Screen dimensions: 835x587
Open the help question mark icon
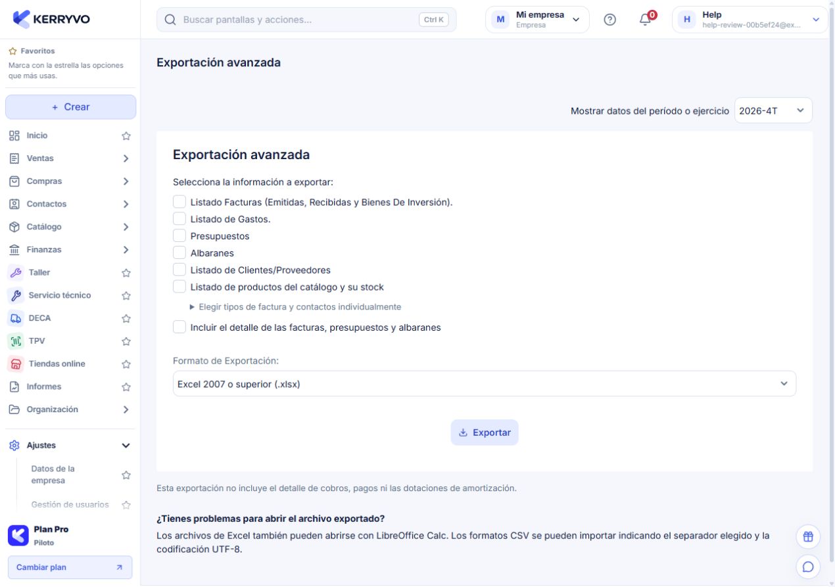coord(609,20)
